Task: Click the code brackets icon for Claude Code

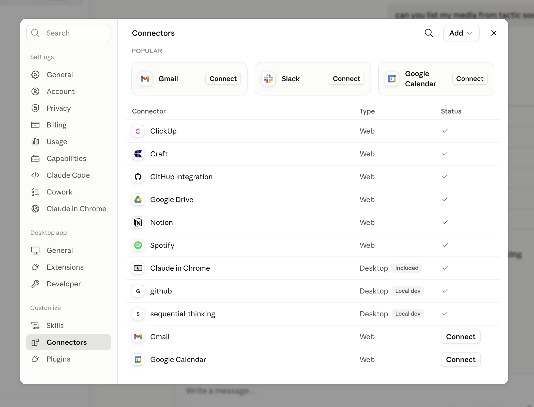Action: [x=35, y=175]
